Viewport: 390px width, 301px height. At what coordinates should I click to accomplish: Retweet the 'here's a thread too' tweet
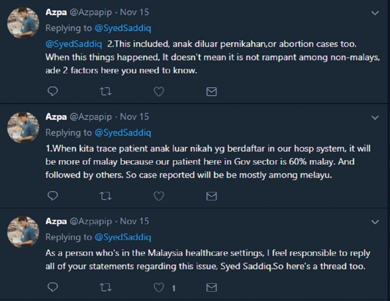coord(106,287)
